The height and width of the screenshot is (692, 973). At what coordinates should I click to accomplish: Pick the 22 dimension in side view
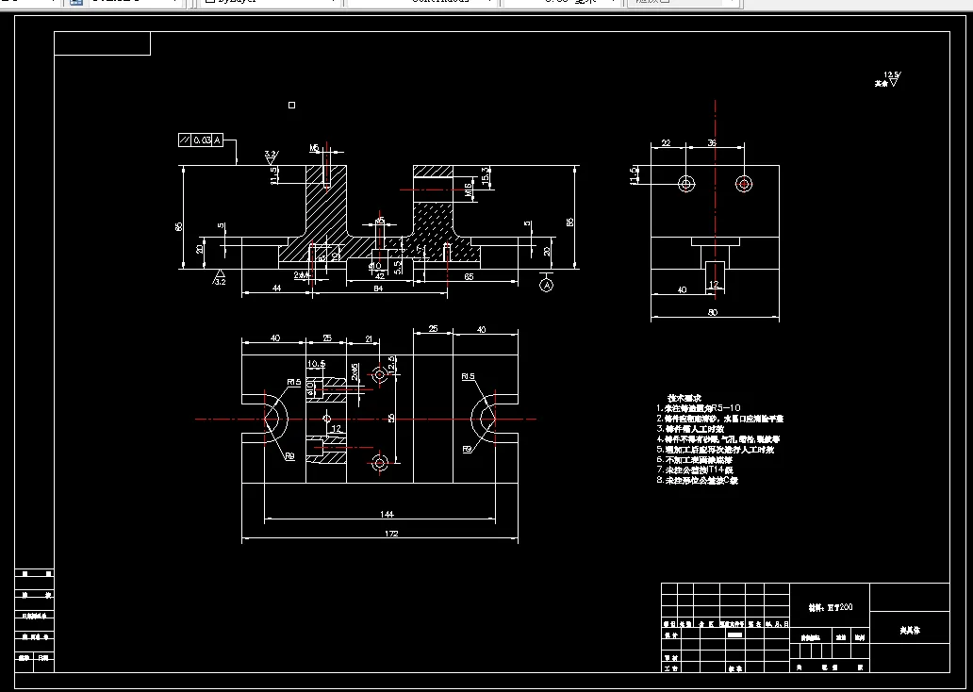coord(666,142)
